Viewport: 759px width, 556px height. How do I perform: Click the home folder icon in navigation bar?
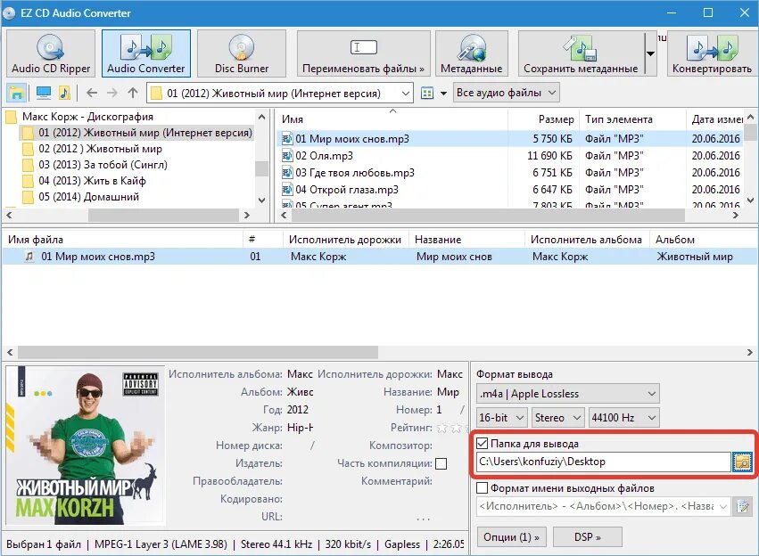[16, 93]
